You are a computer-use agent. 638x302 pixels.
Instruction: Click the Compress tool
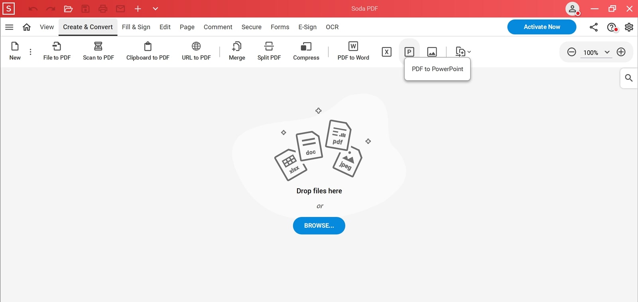tap(306, 51)
